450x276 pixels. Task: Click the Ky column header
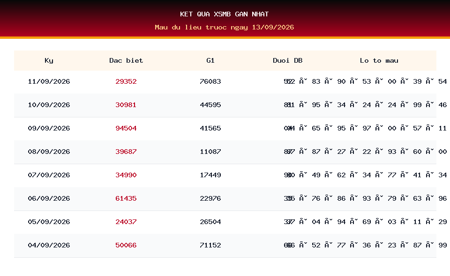(49, 60)
